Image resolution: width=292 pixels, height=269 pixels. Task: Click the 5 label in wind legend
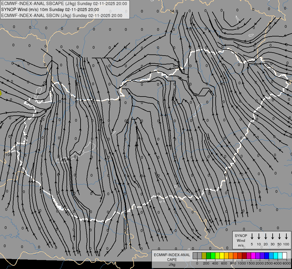252,244
